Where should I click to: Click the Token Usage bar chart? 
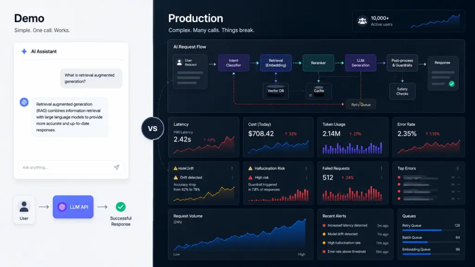[353, 148]
